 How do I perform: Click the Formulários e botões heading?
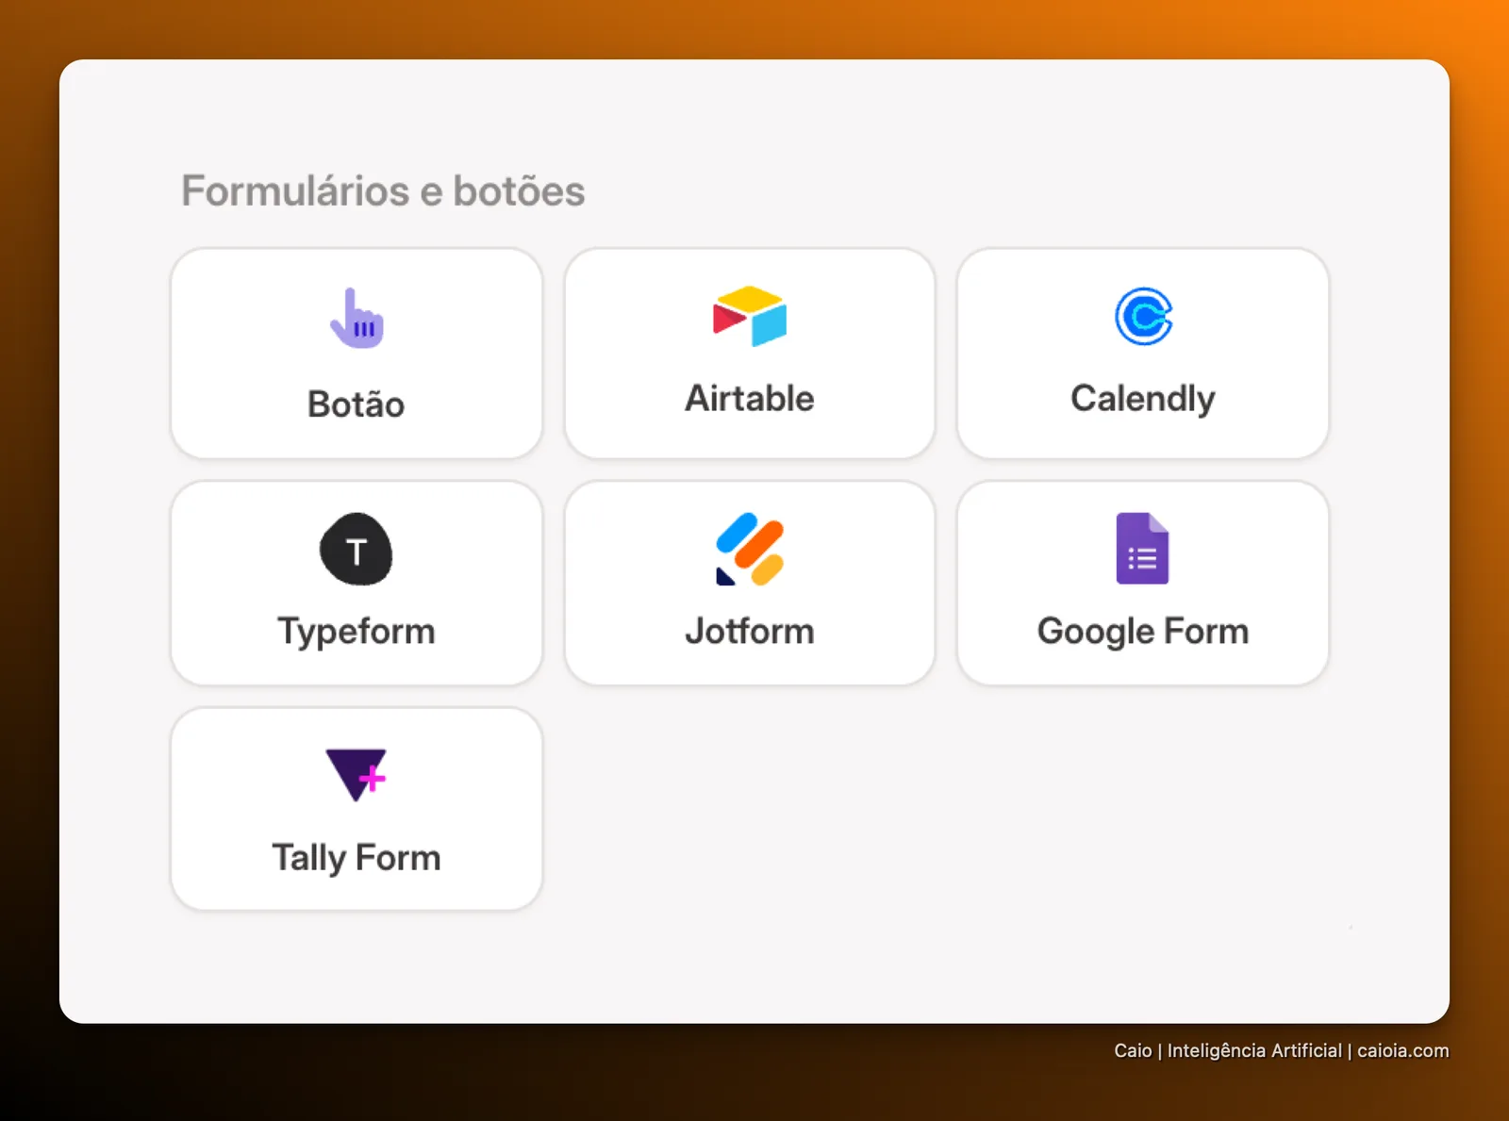(x=383, y=190)
